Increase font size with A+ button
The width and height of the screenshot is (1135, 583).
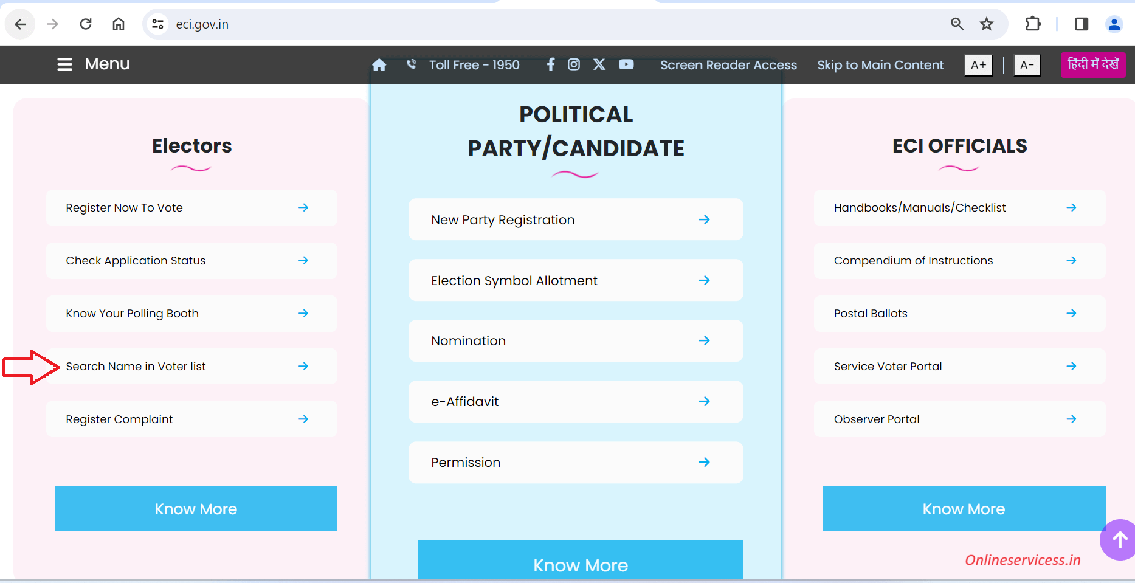[x=979, y=65]
